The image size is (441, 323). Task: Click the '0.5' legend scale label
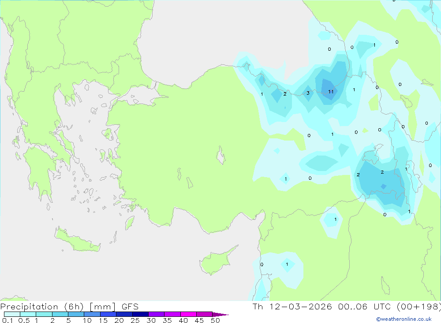click(x=24, y=320)
